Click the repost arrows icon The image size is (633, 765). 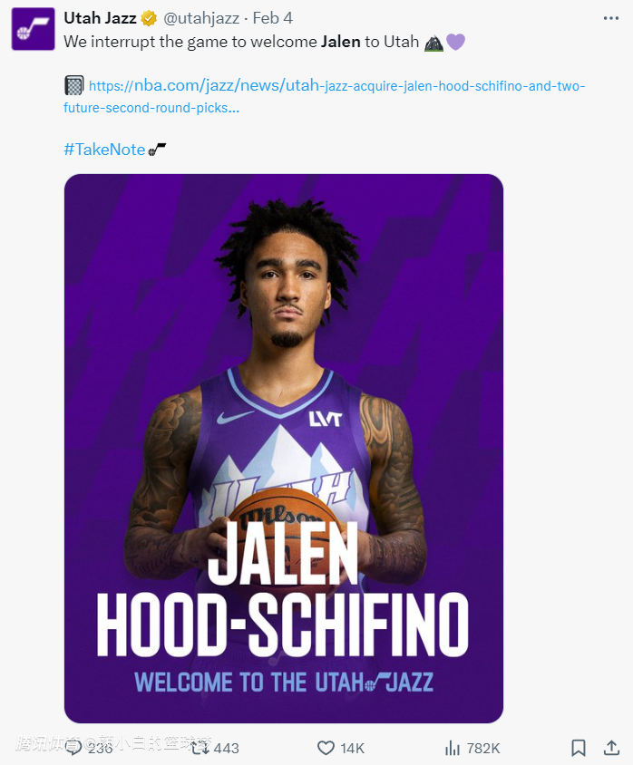(200, 748)
